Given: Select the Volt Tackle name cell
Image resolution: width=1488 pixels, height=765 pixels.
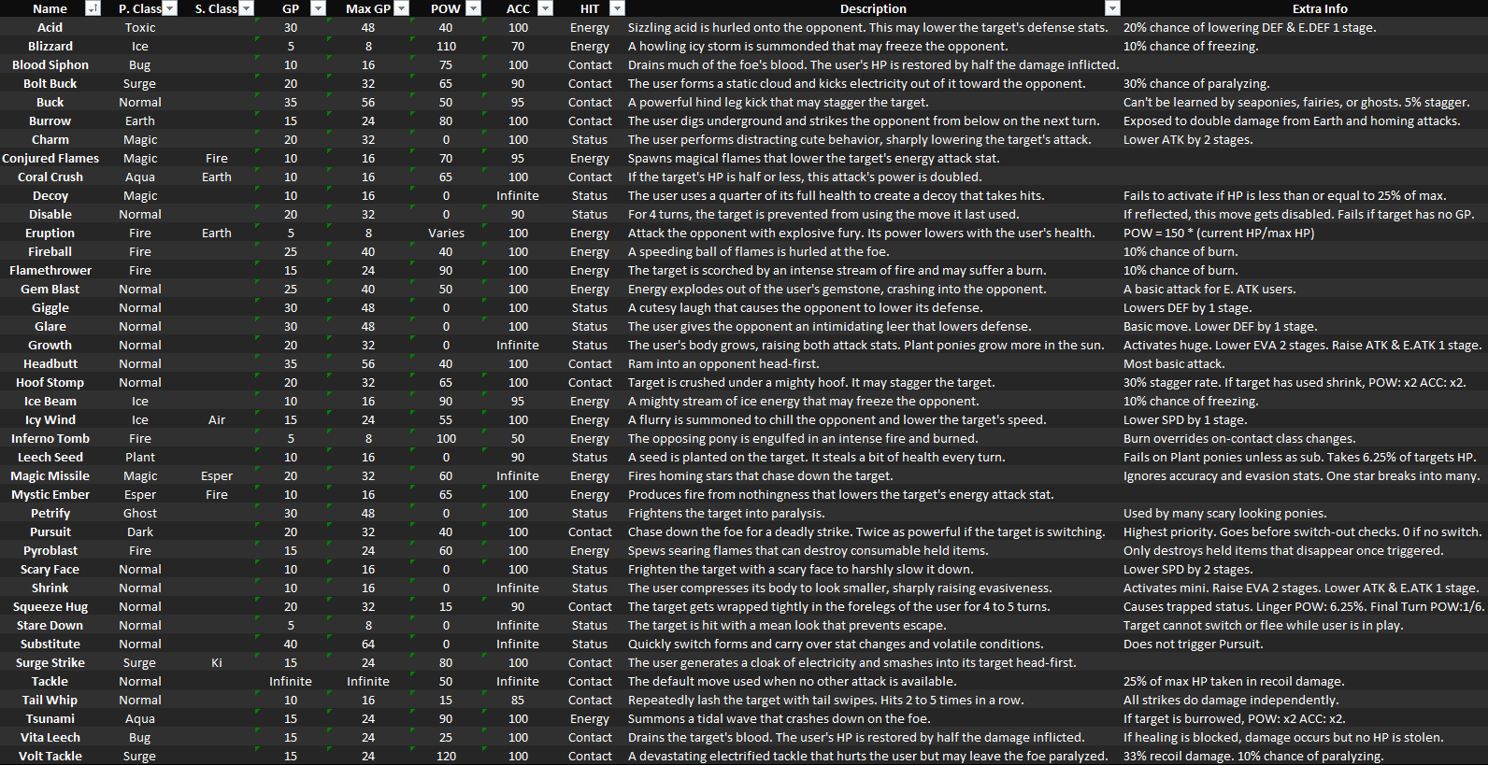Looking at the screenshot, I should (50, 756).
